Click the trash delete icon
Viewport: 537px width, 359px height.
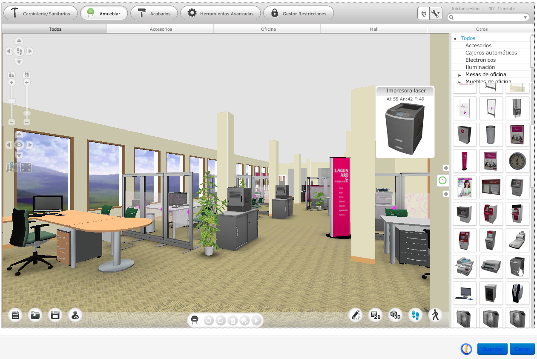tap(233, 321)
